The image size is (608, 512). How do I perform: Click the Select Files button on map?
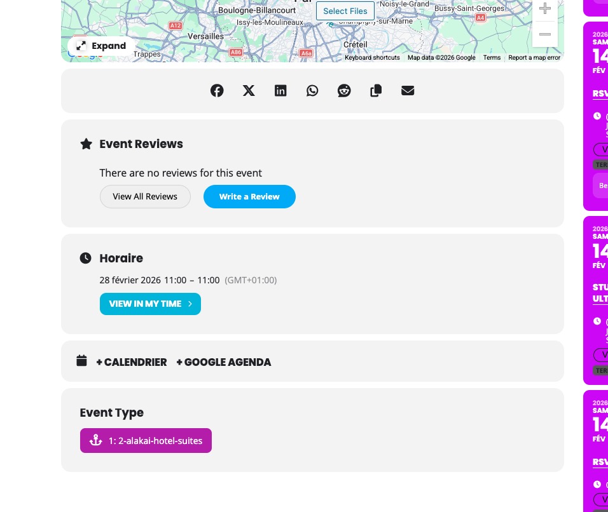[345, 11]
